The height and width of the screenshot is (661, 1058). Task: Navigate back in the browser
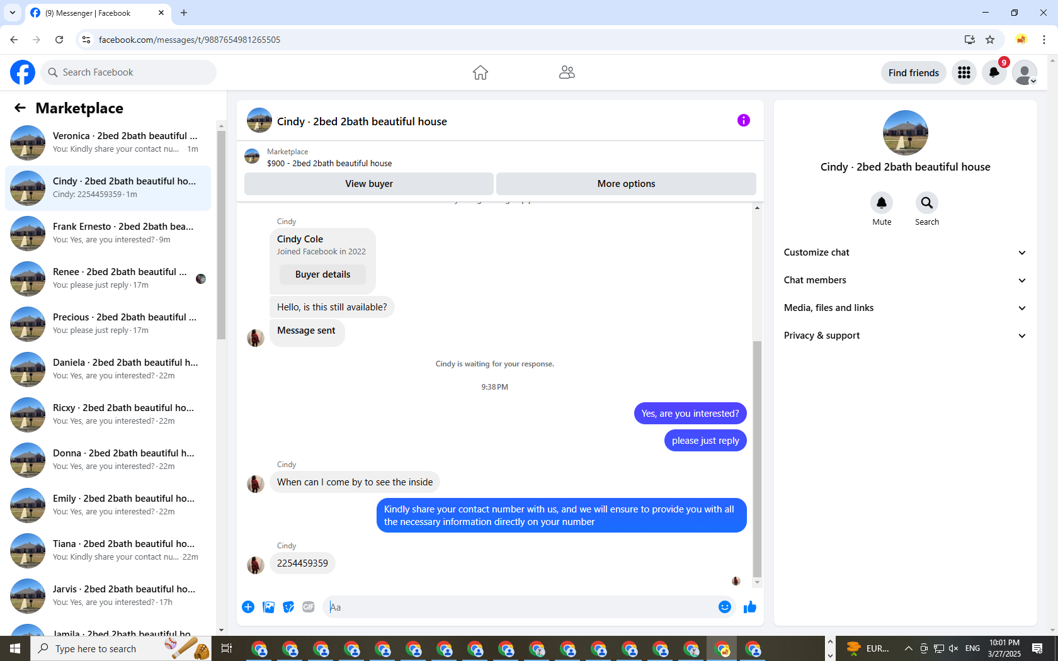[14, 40]
